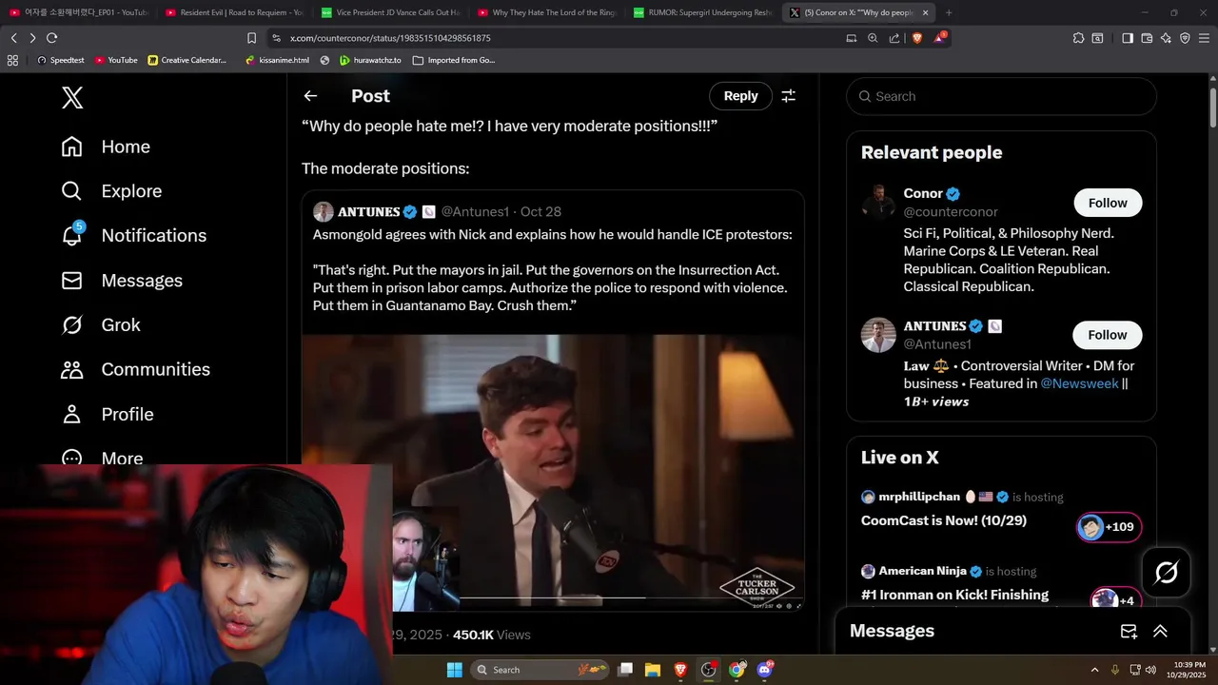
Task: Open the zoom magnifier in address bar
Action: [x=873, y=38]
